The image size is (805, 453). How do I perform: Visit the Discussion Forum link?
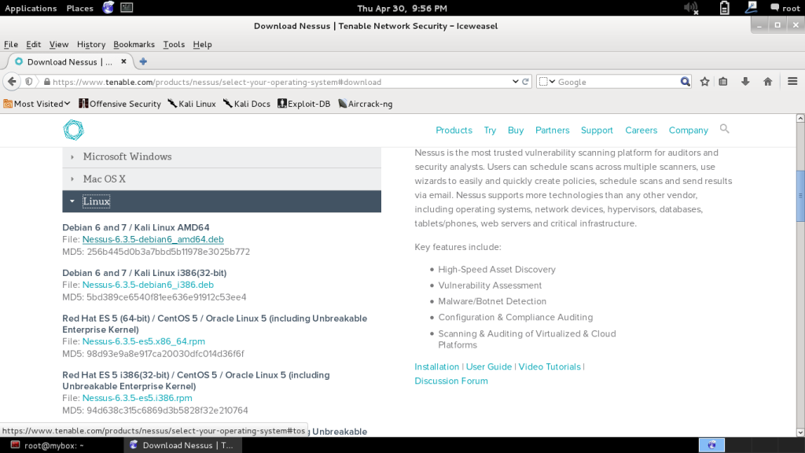[x=450, y=381]
